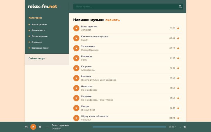
Task: Open artist Инна Либерт
Action: (88, 110)
